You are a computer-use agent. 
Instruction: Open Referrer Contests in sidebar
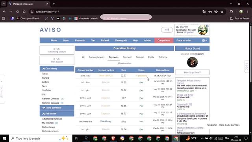pos(51,99)
